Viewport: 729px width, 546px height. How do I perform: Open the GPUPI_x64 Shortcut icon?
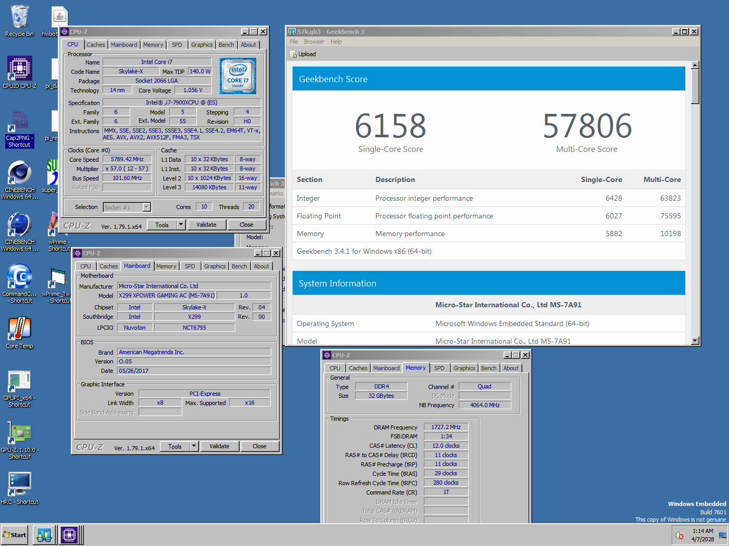(x=19, y=388)
